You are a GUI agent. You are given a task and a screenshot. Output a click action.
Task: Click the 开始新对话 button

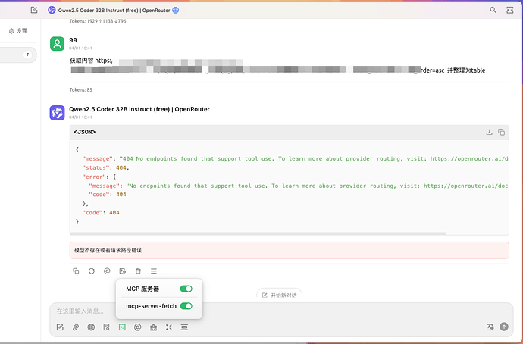tap(279, 295)
